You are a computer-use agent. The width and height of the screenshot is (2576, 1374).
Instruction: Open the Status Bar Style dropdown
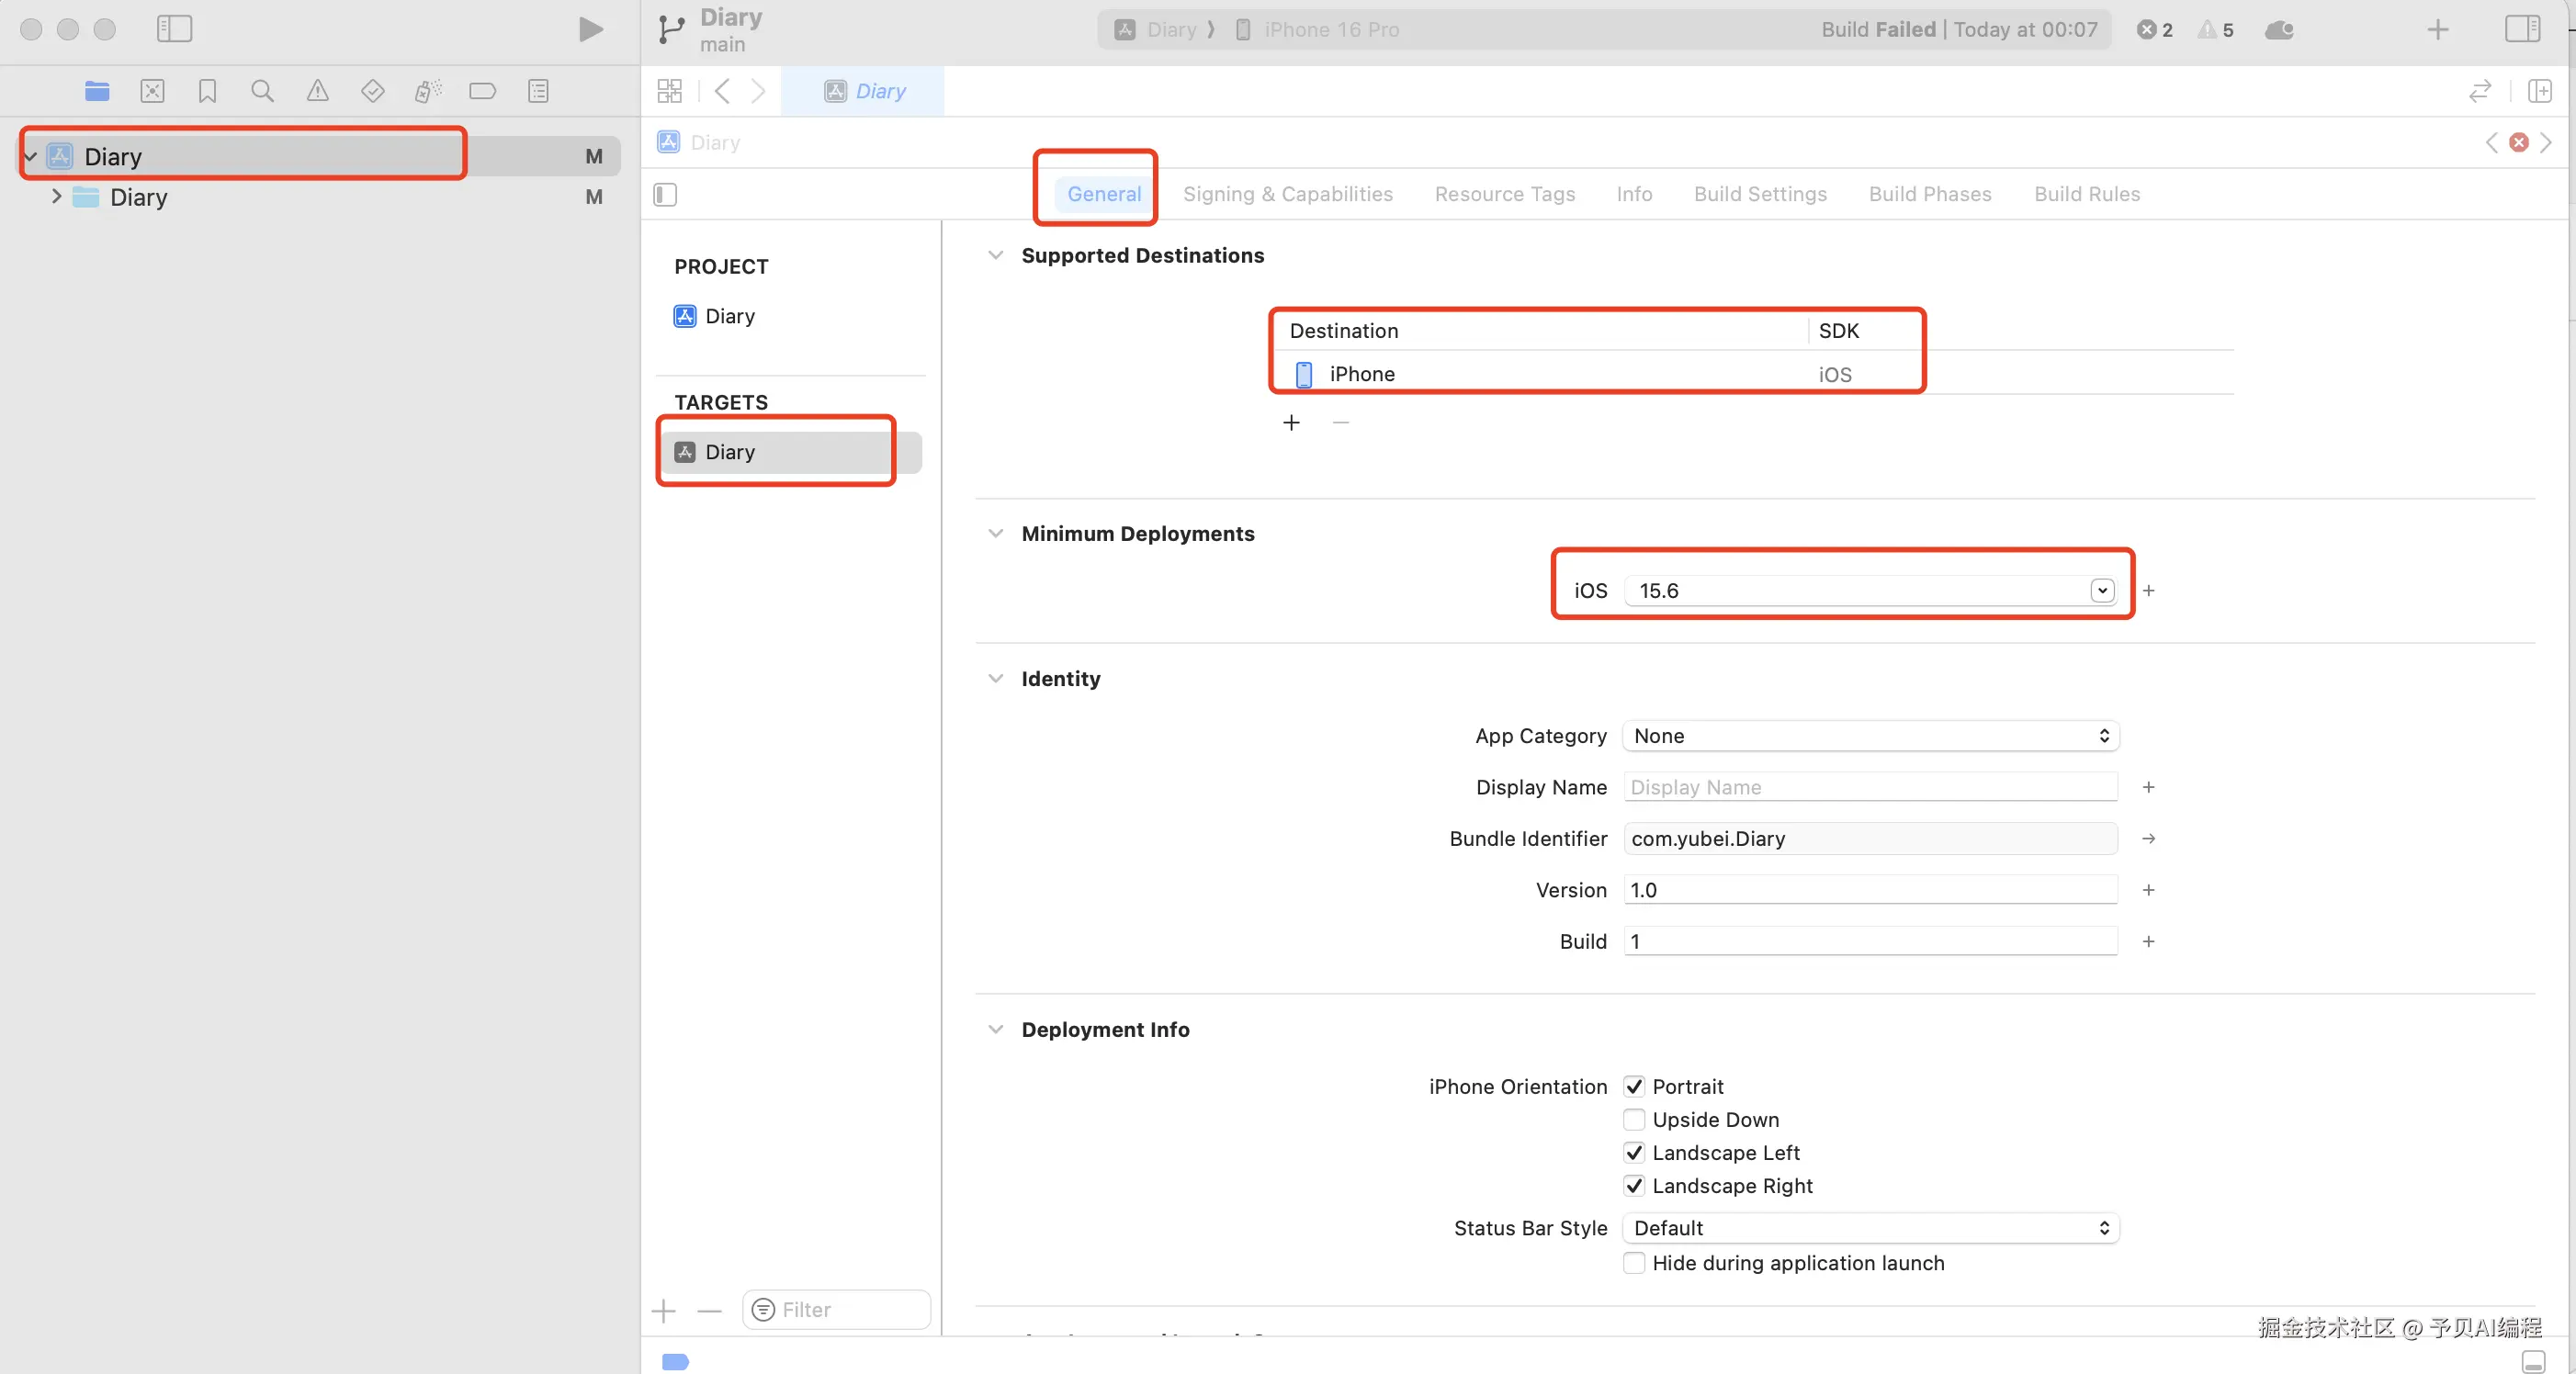pyautogui.click(x=1870, y=1228)
